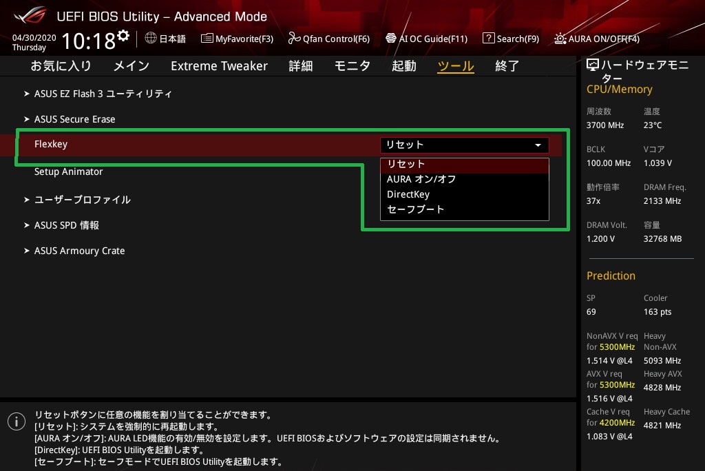Switch to メイン tab

(x=131, y=66)
